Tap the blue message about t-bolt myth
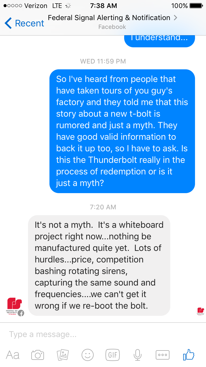 coord(122,131)
